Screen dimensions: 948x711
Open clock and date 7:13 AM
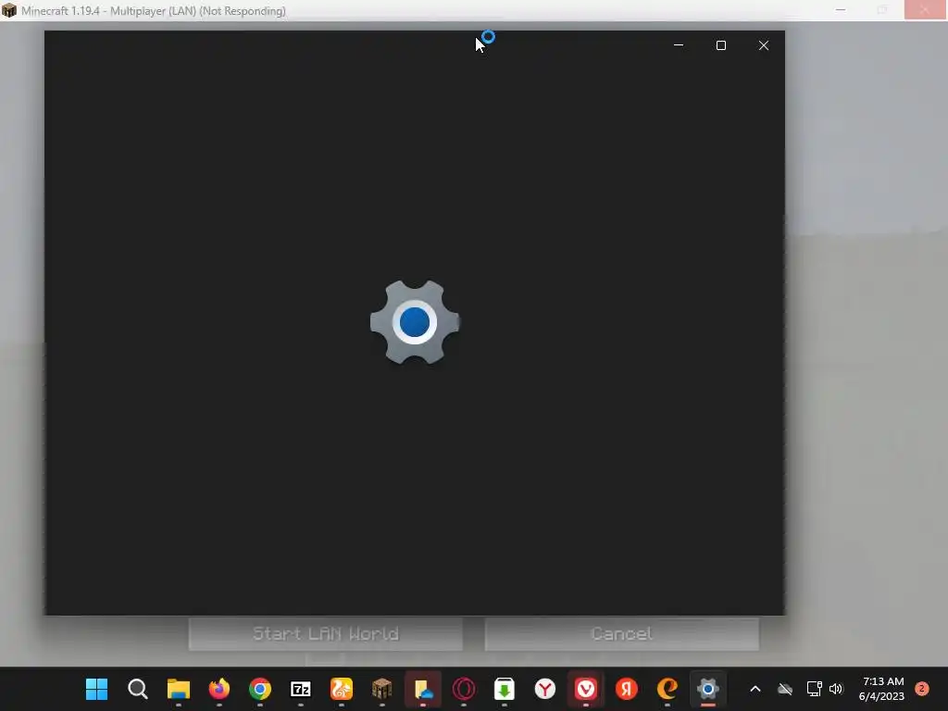(882, 689)
